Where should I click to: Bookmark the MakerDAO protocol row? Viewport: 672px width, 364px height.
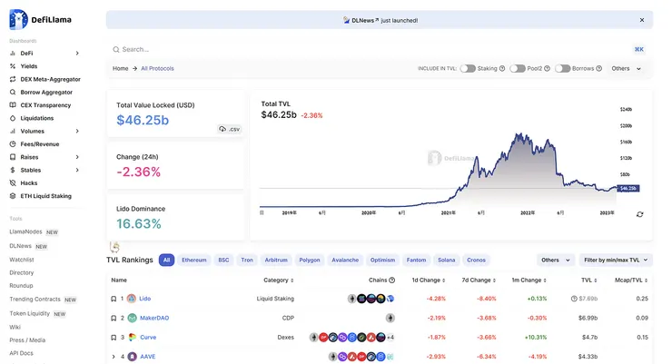[113, 318]
